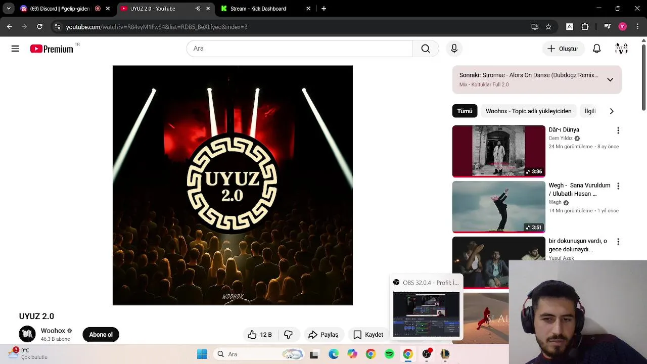This screenshot has height=364, width=647.
Task: Open more options for Dâr-ı Dünya
Action: point(618,130)
